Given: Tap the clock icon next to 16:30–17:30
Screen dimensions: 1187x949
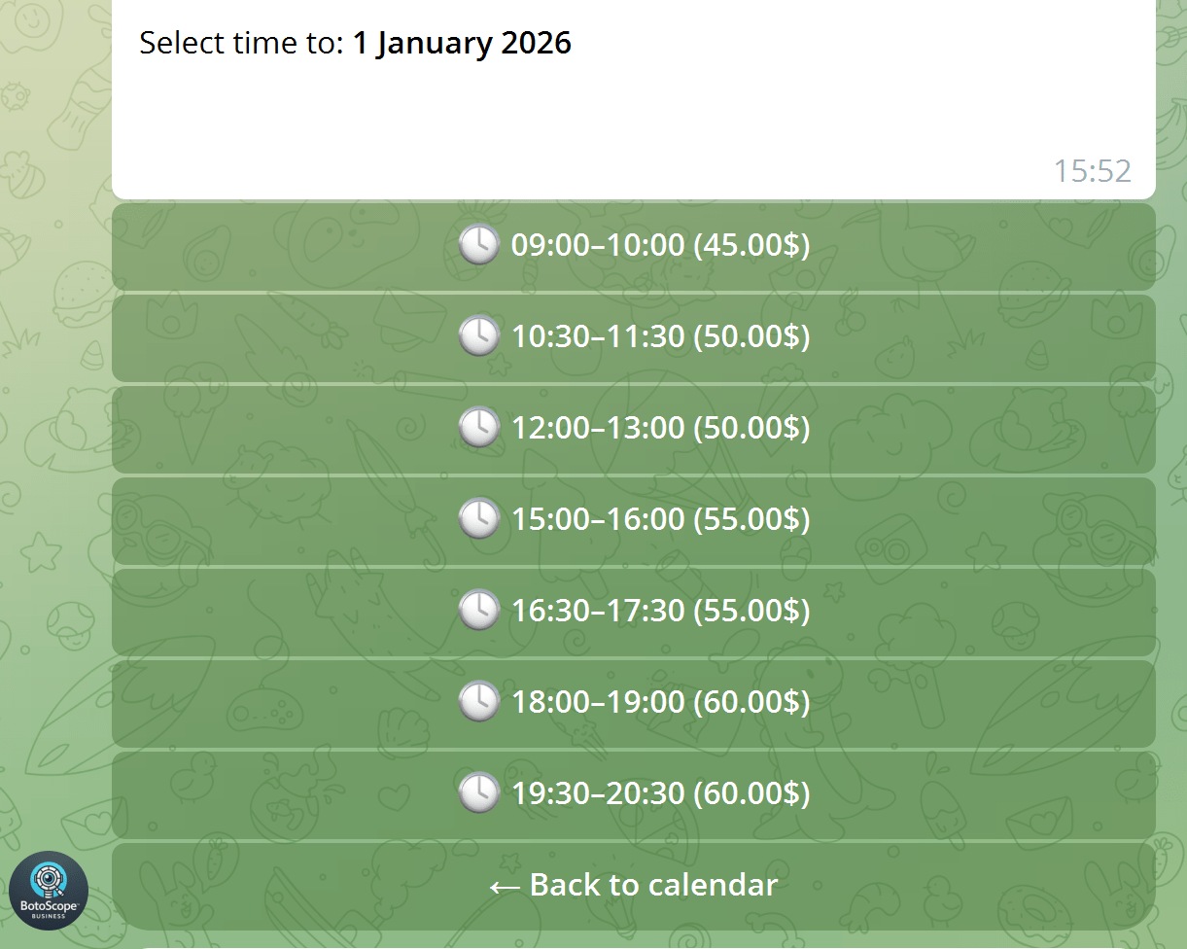Looking at the screenshot, I should 478,611.
